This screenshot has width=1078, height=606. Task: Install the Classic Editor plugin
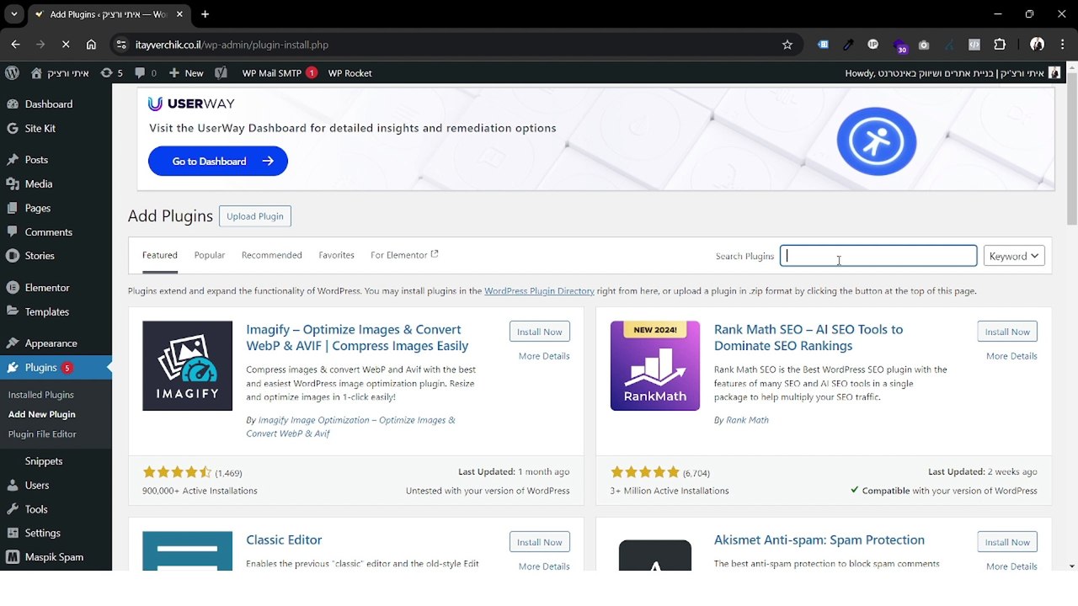540,542
